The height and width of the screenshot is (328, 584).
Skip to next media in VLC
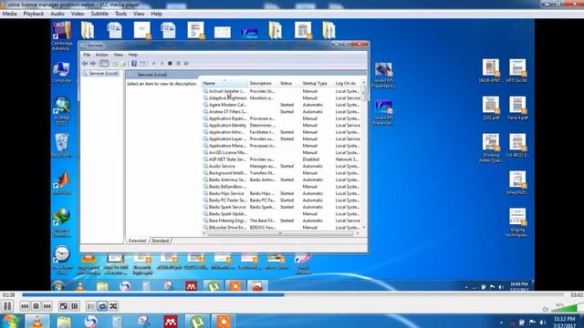(x=47, y=306)
